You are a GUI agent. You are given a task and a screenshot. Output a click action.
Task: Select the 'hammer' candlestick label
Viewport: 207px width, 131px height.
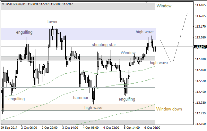pyautogui.click(x=81, y=97)
